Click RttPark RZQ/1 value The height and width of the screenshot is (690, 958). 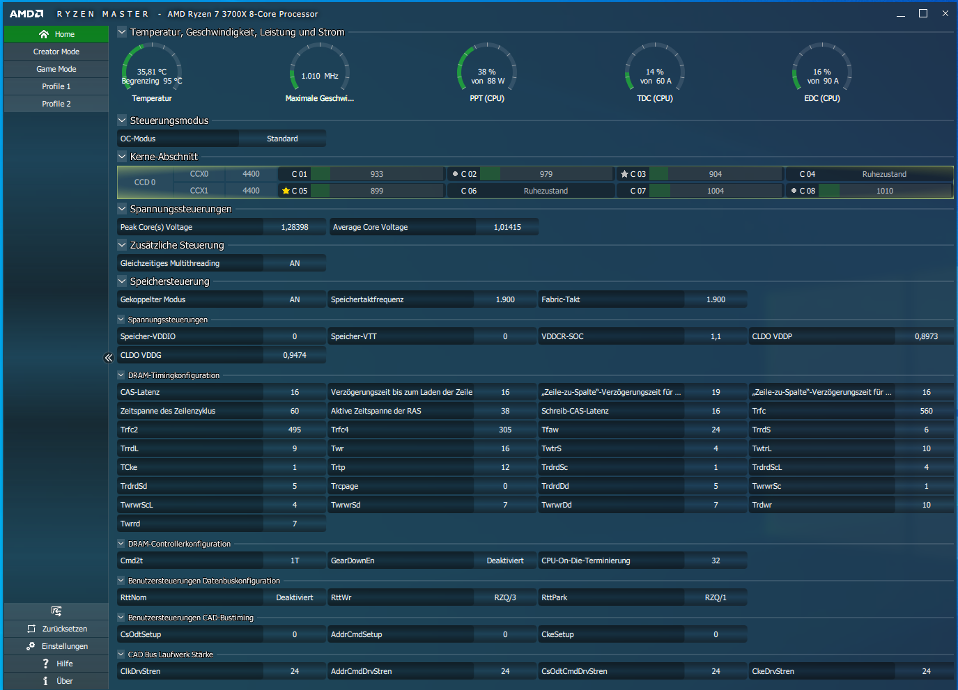click(x=716, y=597)
